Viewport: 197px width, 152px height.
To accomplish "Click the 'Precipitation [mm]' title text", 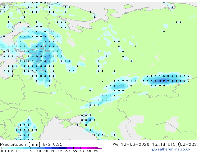I will (x=20, y=145).
